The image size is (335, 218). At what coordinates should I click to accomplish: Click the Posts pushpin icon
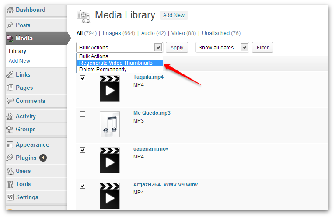[10, 25]
